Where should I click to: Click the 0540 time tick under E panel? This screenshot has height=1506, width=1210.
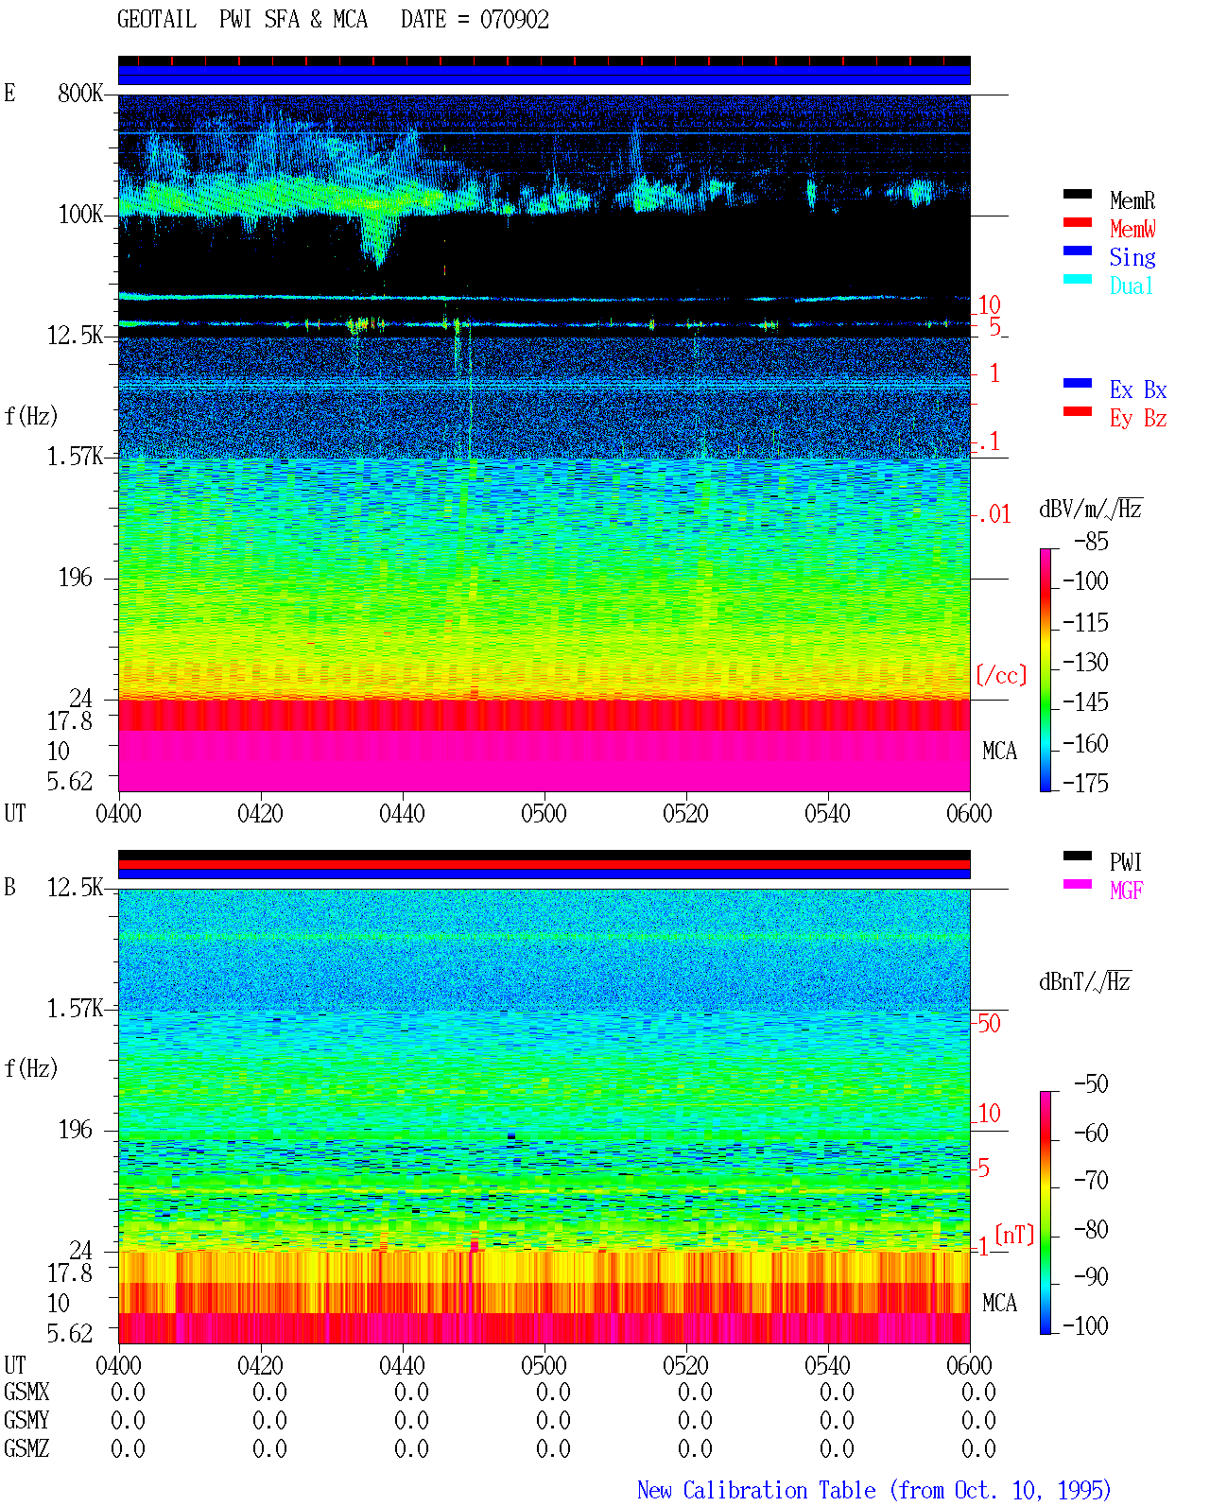(827, 813)
